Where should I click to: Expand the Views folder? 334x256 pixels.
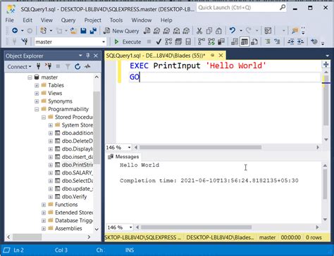[37, 94]
